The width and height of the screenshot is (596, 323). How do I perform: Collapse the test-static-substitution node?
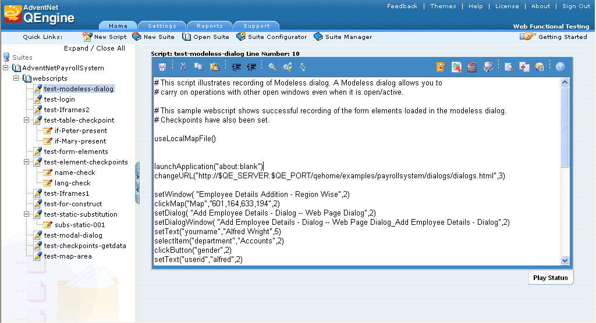pyautogui.click(x=27, y=214)
